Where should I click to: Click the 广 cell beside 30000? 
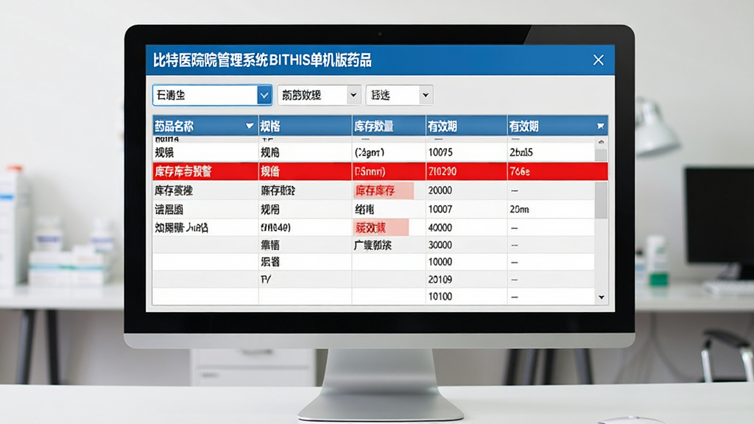[373, 245]
